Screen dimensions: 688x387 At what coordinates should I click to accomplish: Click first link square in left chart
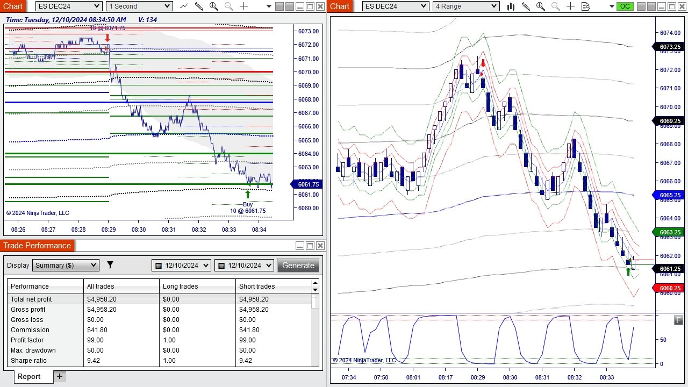click(x=279, y=6)
